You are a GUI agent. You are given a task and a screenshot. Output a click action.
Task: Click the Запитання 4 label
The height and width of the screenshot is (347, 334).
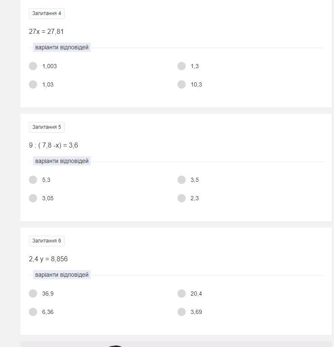pyautogui.click(x=47, y=13)
